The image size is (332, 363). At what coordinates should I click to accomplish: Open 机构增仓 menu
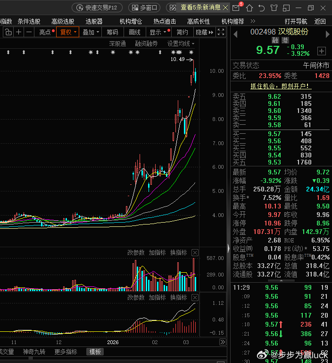pyautogui.click(x=131, y=22)
